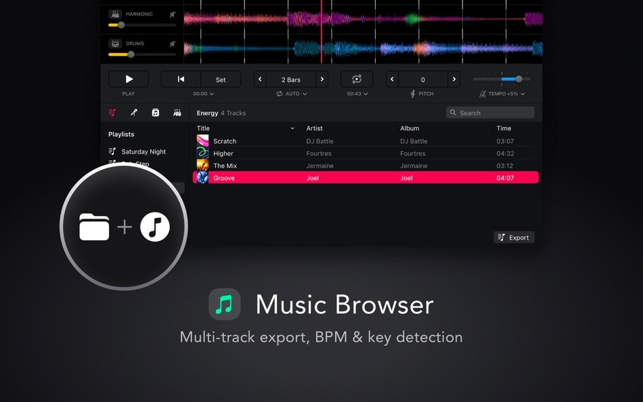Open the samples browser icon

[176, 112]
